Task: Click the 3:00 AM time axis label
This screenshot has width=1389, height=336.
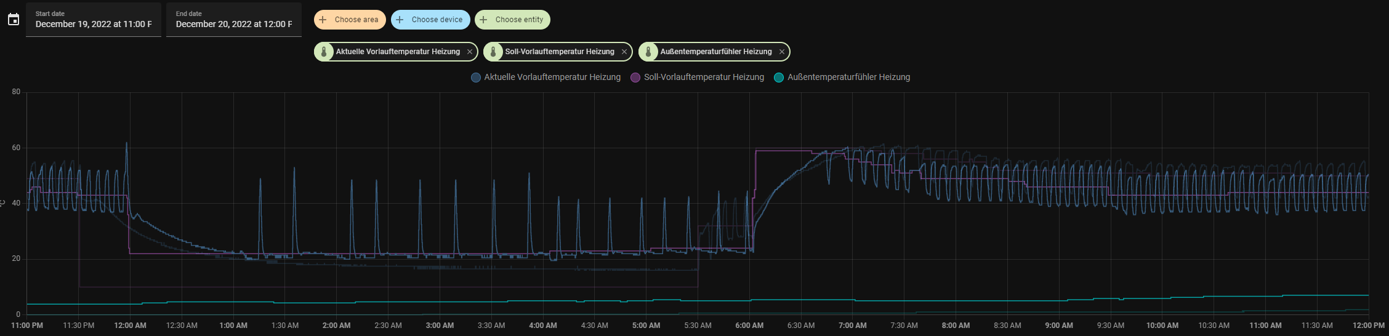Action: point(440,326)
